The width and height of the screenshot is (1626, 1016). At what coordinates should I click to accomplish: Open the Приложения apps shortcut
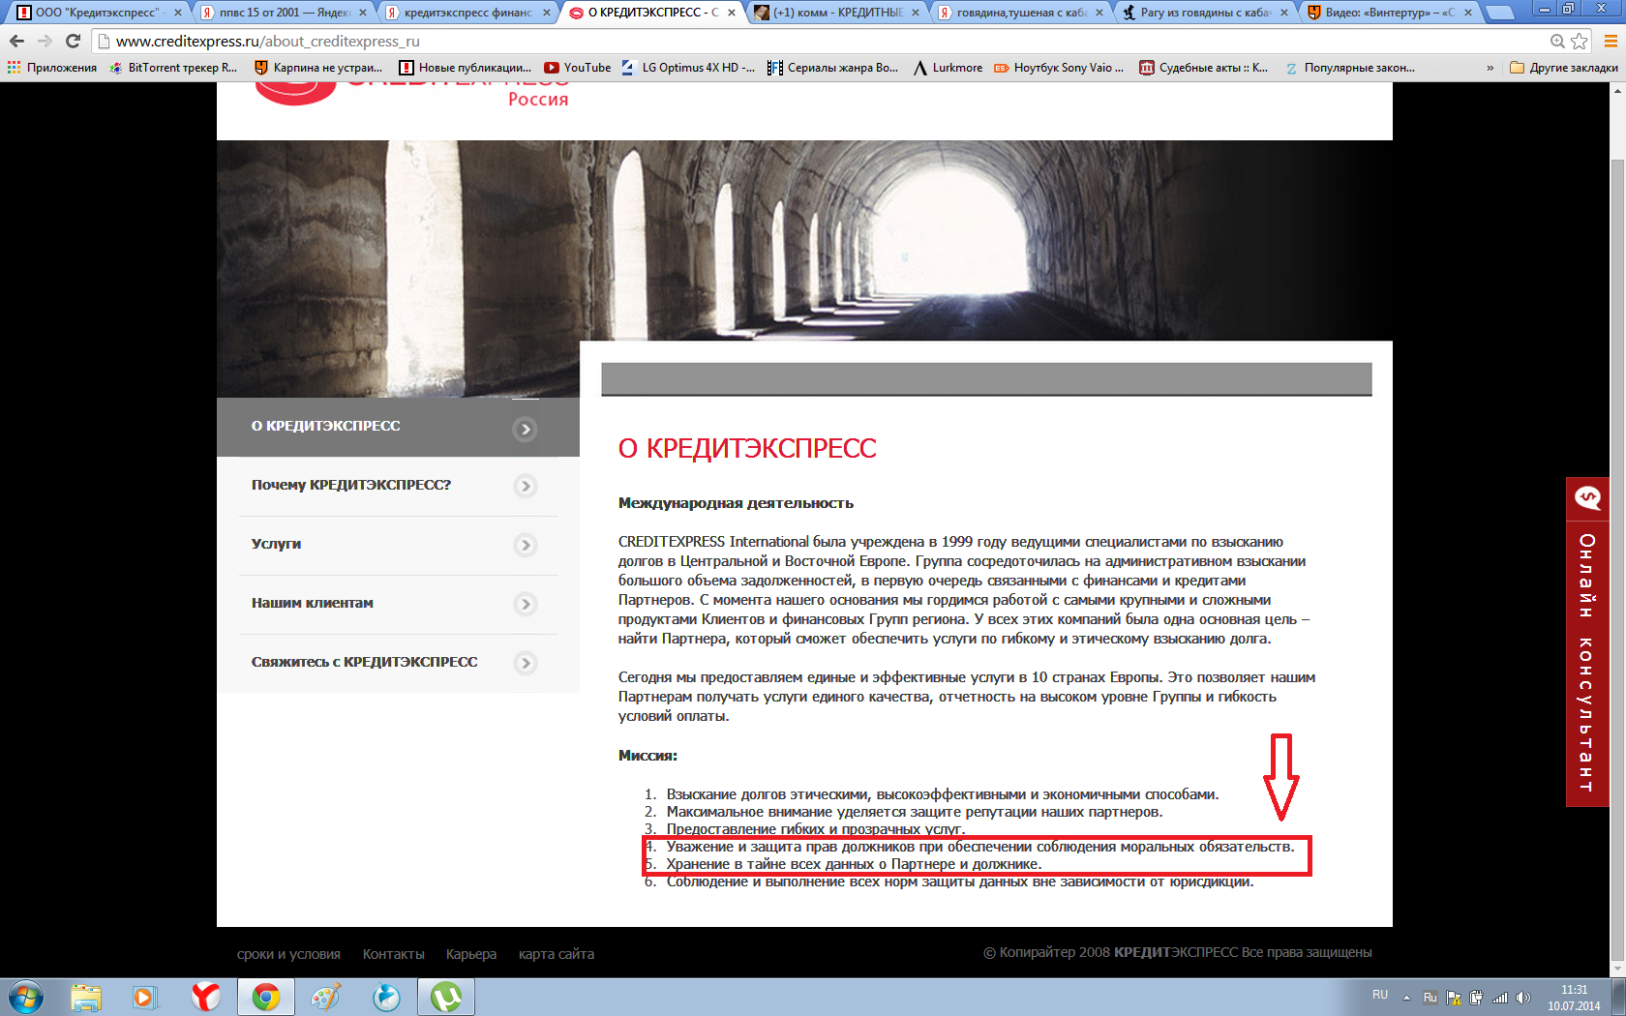point(52,68)
